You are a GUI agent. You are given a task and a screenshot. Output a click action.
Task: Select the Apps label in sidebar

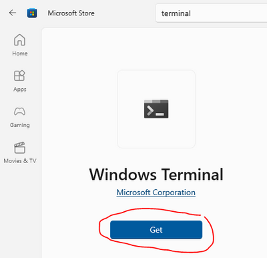click(x=20, y=90)
